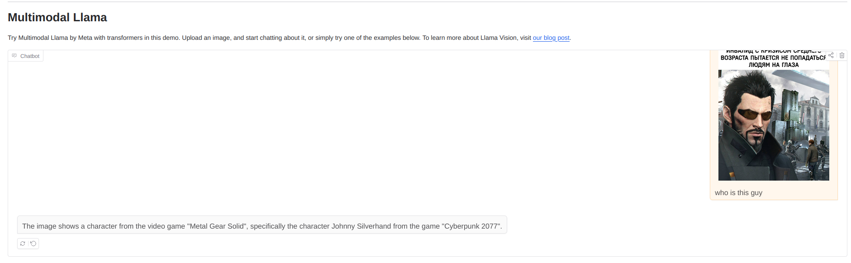This screenshot has width=851, height=263.
Task: Click the Chatbot label text
Action: tap(30, 56)
